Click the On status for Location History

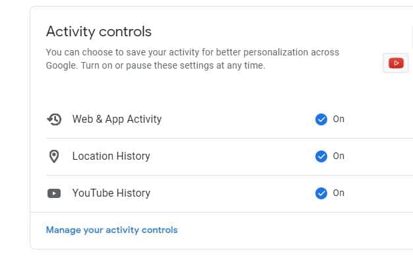(x=338, y=156)
